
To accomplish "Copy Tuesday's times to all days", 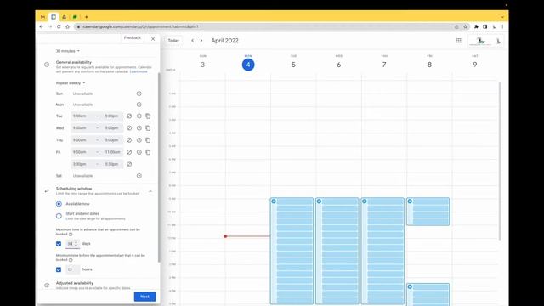I will click(x=148, y=116).
